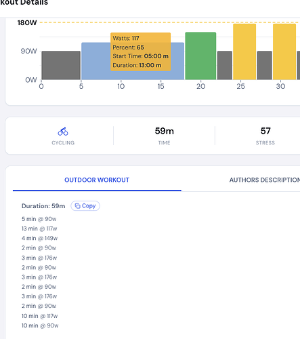Click the cycling bike icon
300x339 pixels.
63,132
